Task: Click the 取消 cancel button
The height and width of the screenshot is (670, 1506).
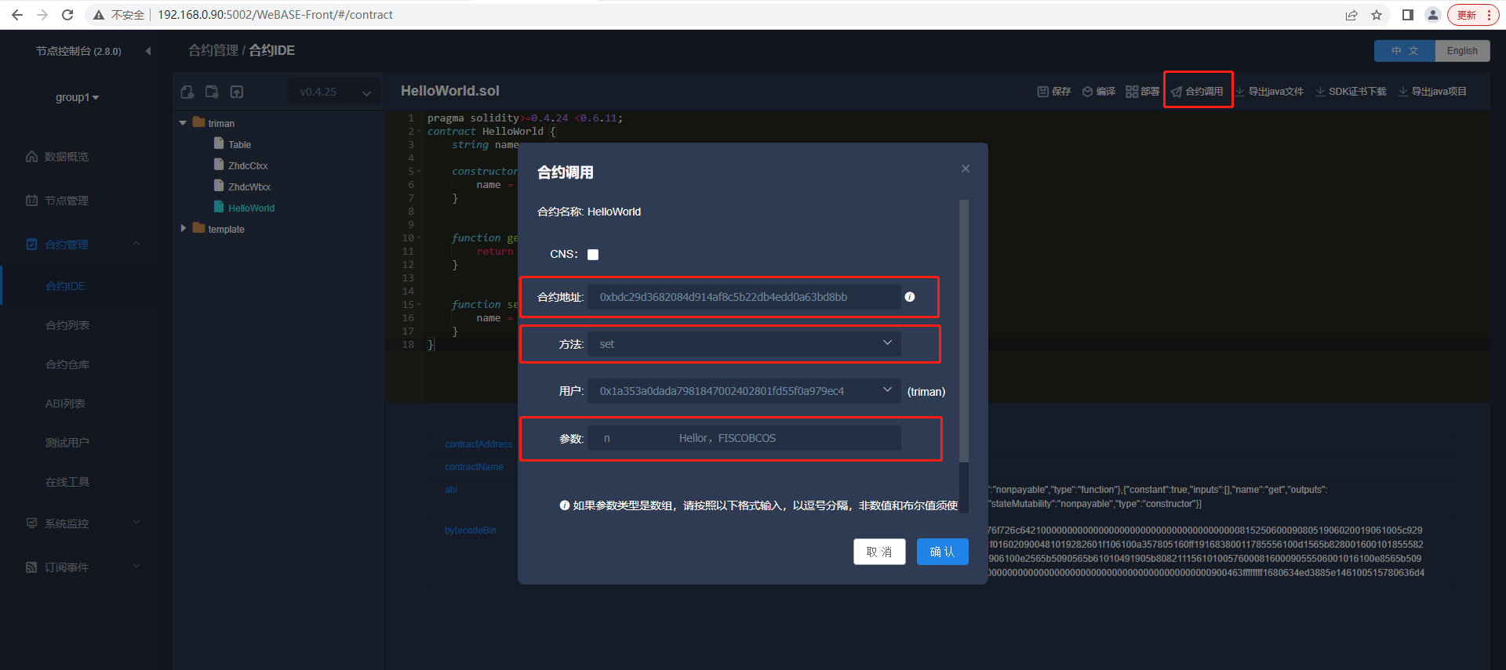Action: pyautogui.click(x=879, y=552)
